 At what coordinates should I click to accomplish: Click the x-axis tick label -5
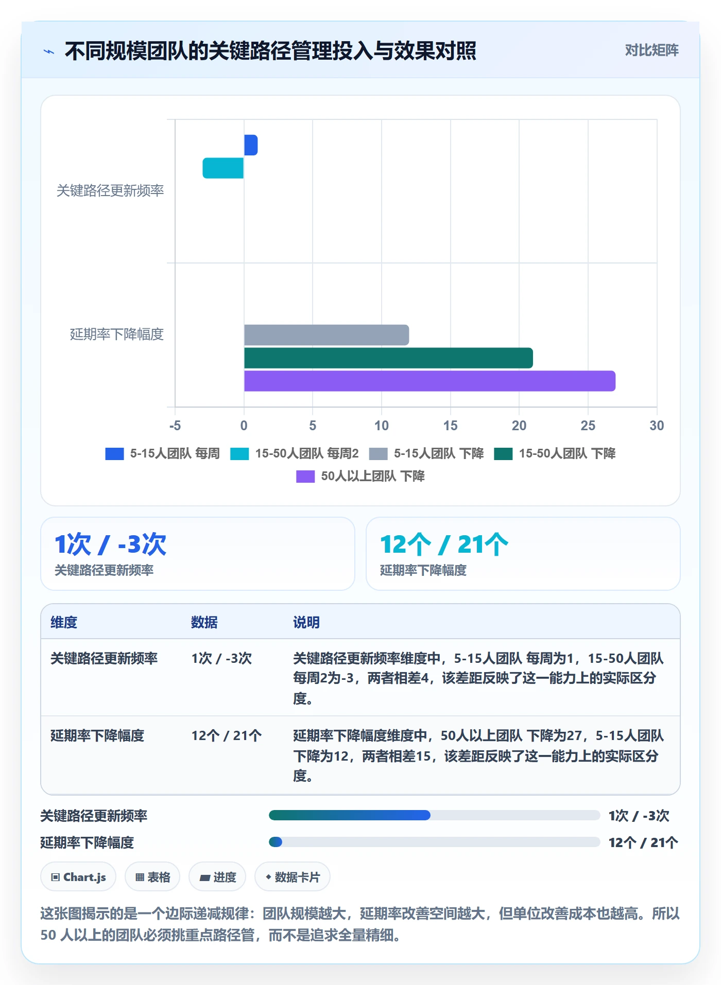(175, 426)
